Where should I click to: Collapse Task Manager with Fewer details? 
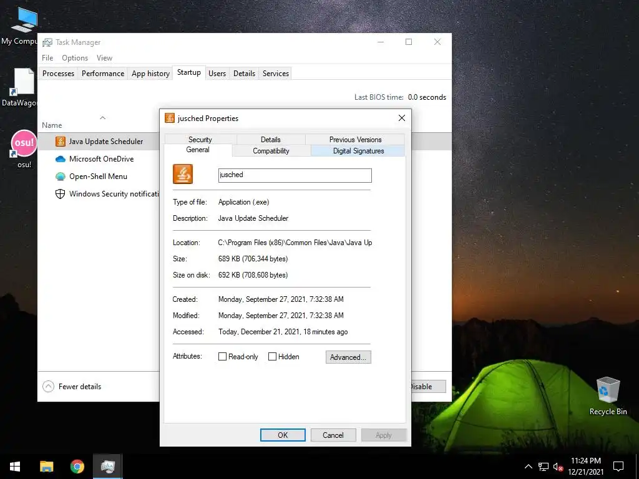pyautogui.click(x=72, y=387)
